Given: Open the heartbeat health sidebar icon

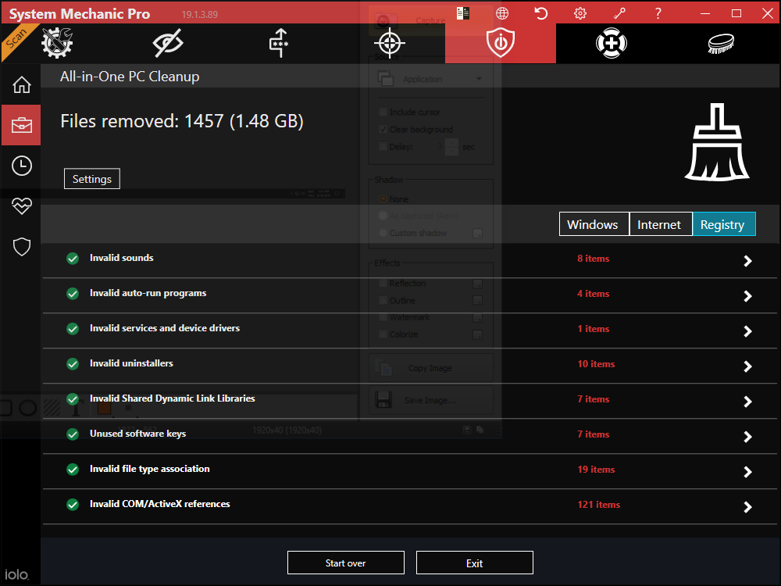Looking at the screenshot, I should [x=21, y=205].
